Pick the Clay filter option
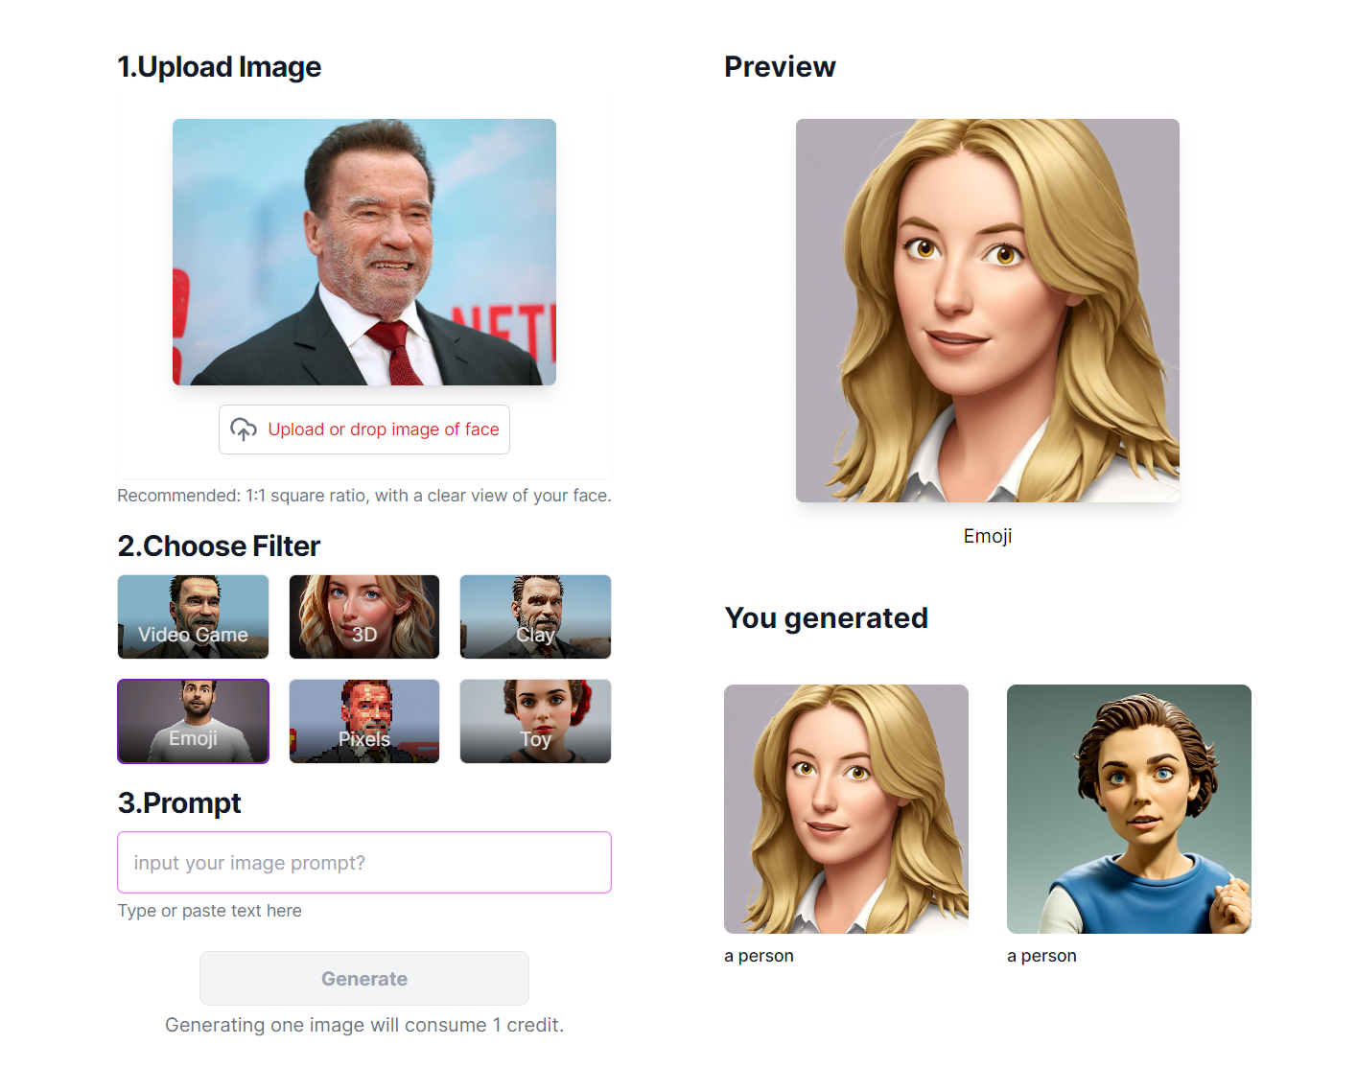 click(x=535, y=616)
